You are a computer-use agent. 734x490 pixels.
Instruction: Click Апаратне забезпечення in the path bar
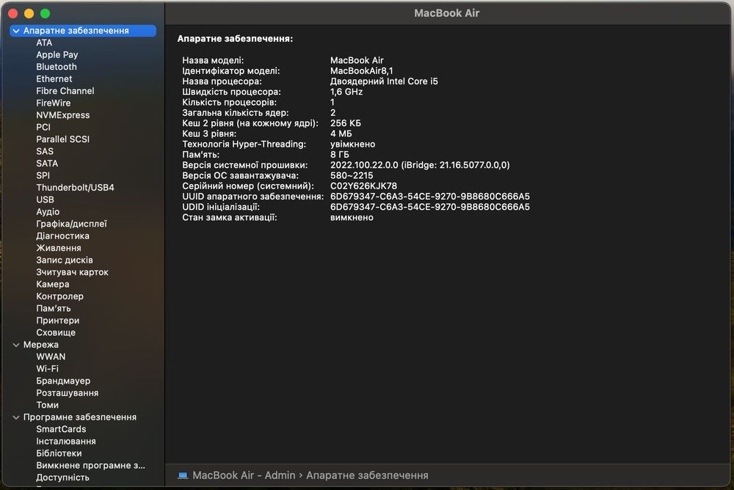[367, 475]
